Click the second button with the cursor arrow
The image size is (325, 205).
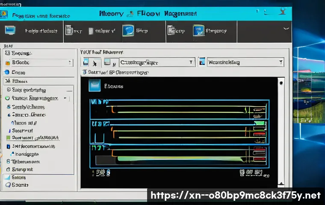(97, 62)
